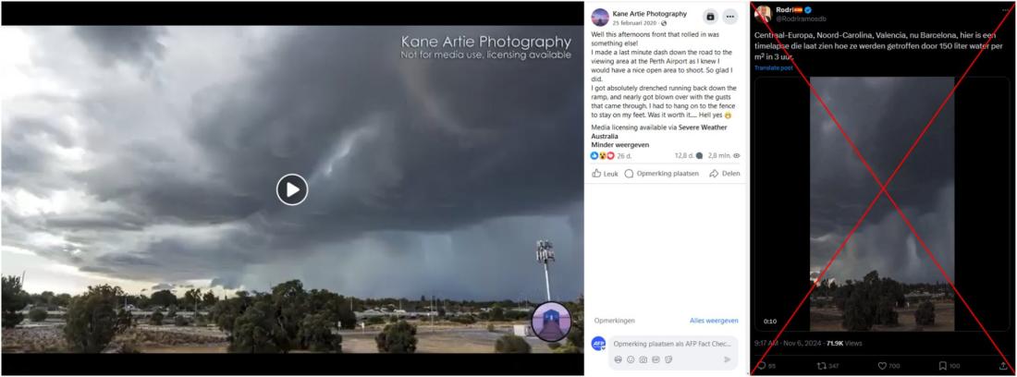The width and height of the screenshot is (1017, 377).
Task: Send the comment with arrow icon
Action: coord(727,359)
